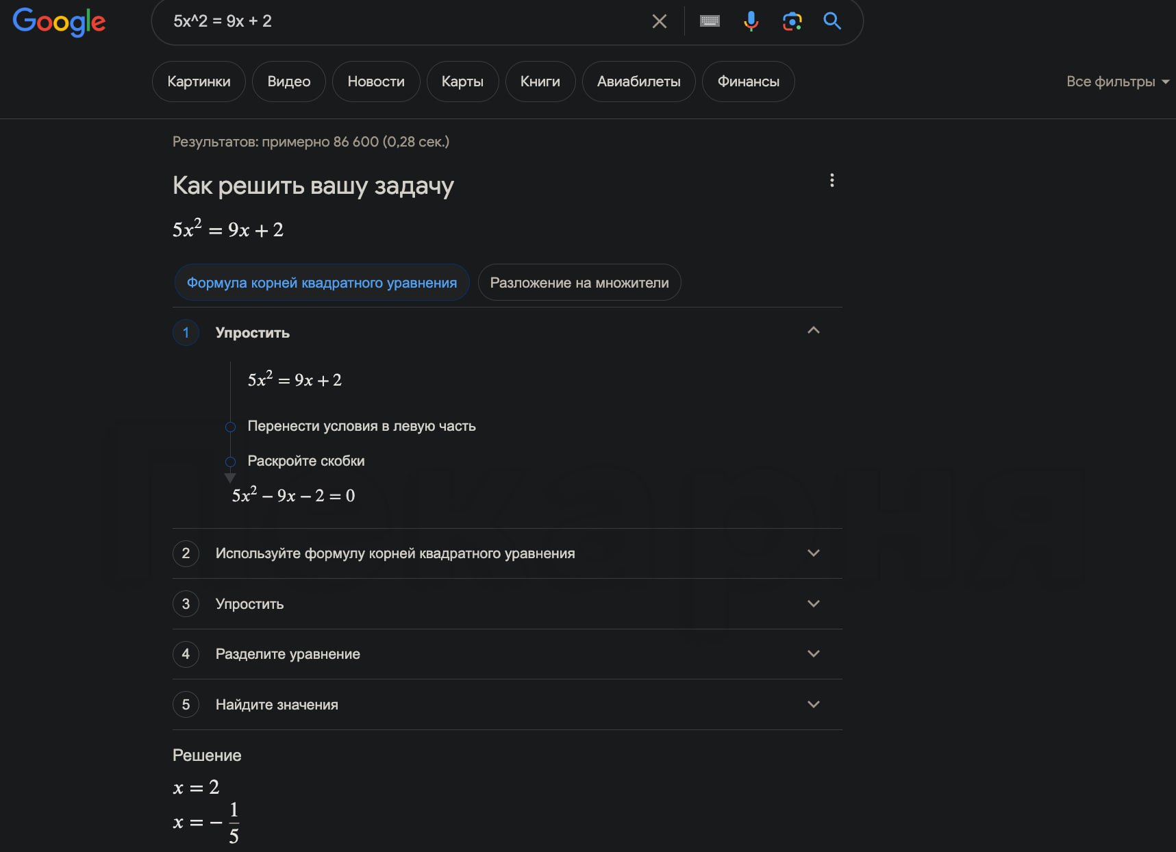Click the Google logo
This screenshot has width=1176, height=852.
click(x=59, y=21)
